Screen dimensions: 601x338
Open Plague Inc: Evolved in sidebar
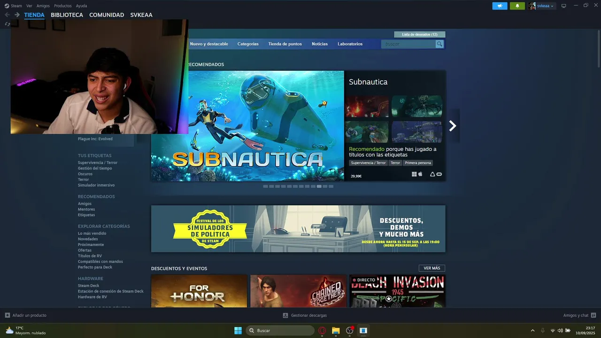point(95,139)
